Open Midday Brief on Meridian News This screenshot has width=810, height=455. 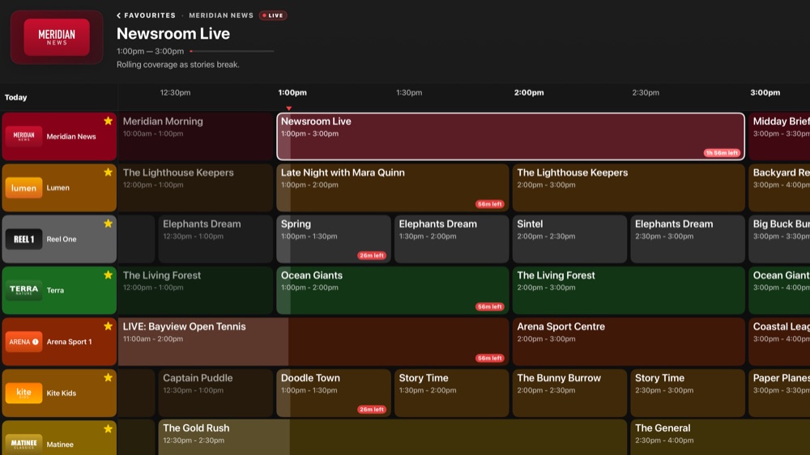point(779,136)
